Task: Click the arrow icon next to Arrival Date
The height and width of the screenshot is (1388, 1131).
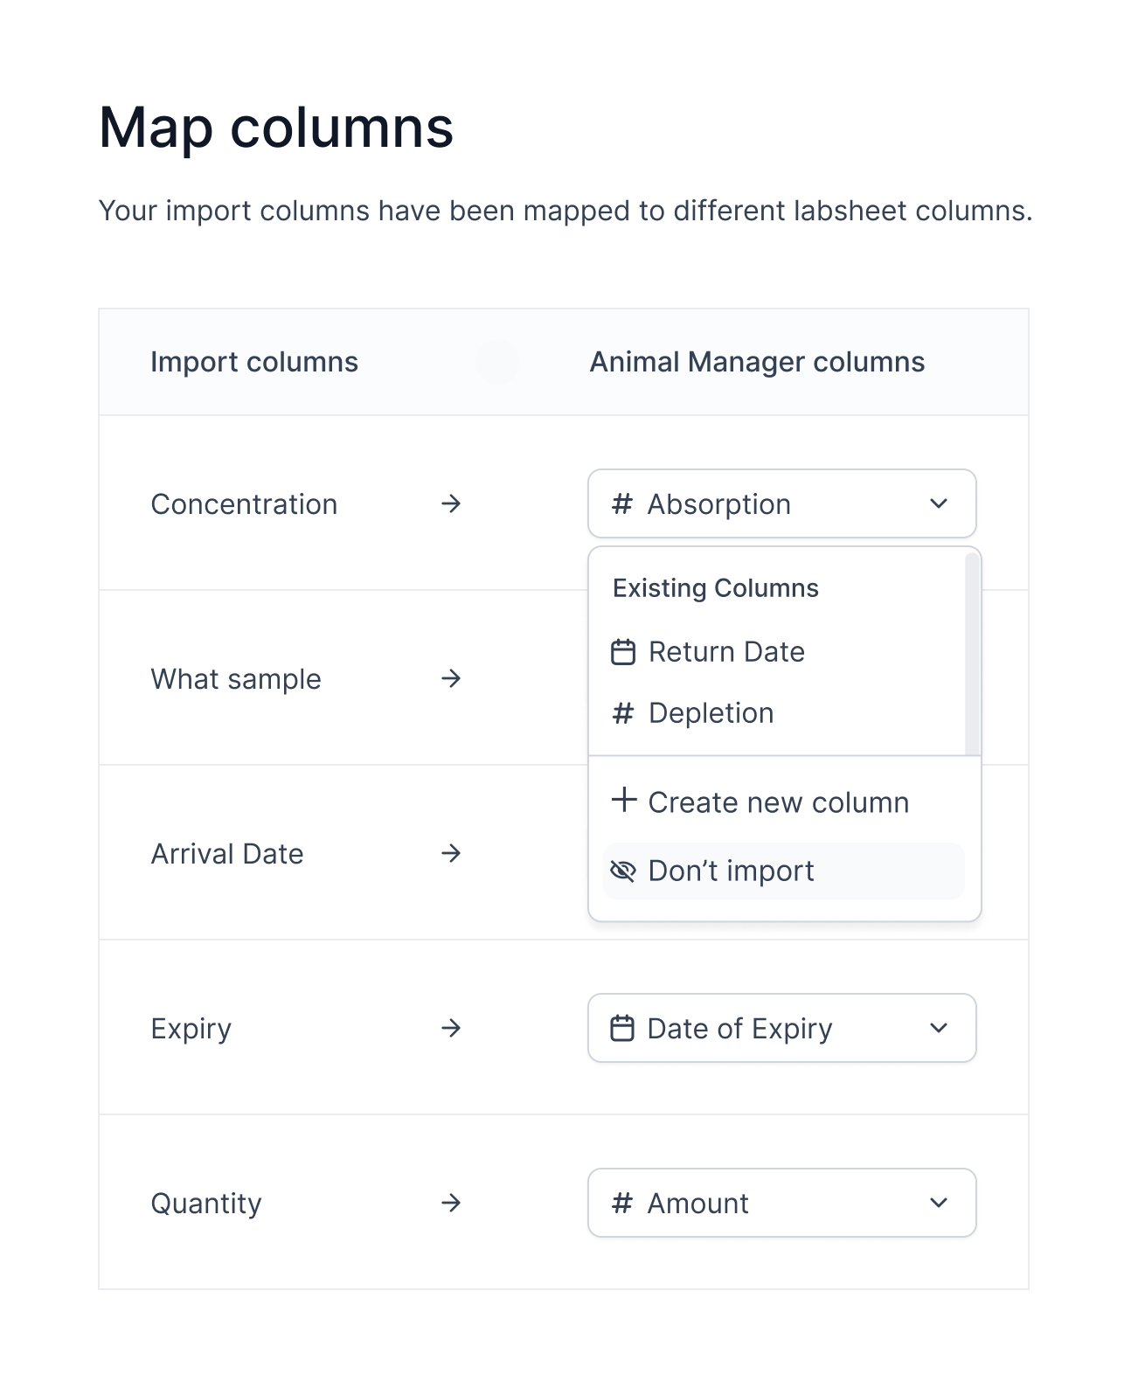Action: pos(451,853)
